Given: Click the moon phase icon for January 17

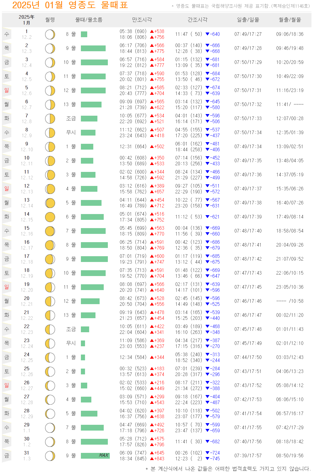Looking at the screenshot, I should pos(50,259).
